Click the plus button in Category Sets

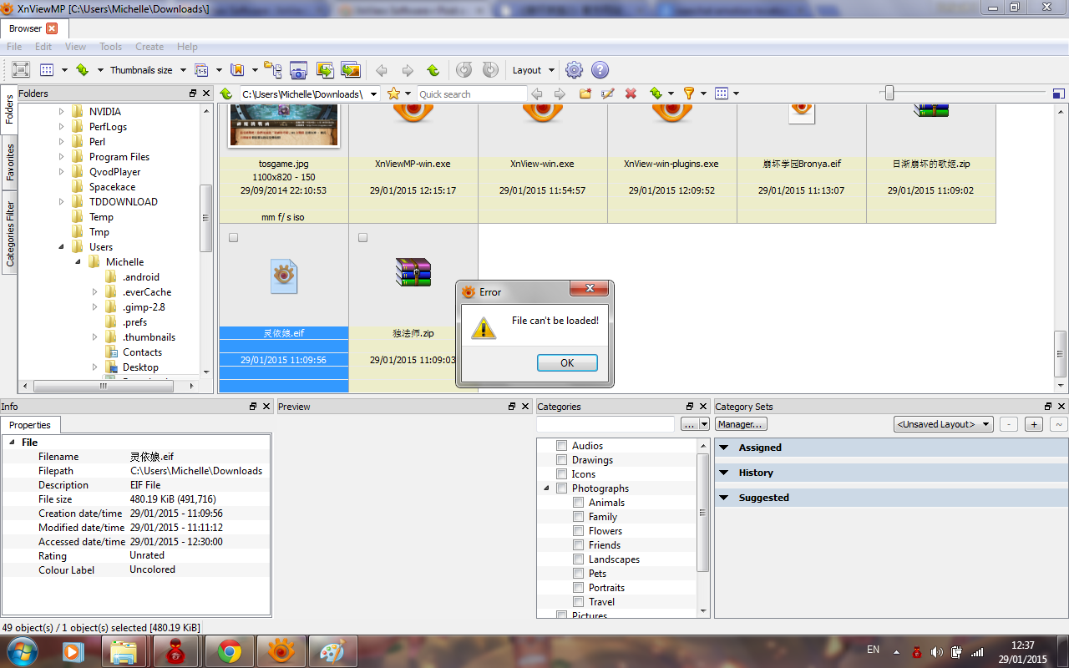(x=1034, y=424)
